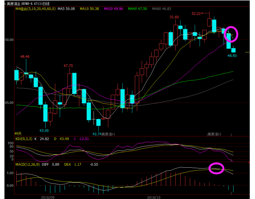
Task: Click the KDJ J value -12.51
Action: tap(84, 139)
